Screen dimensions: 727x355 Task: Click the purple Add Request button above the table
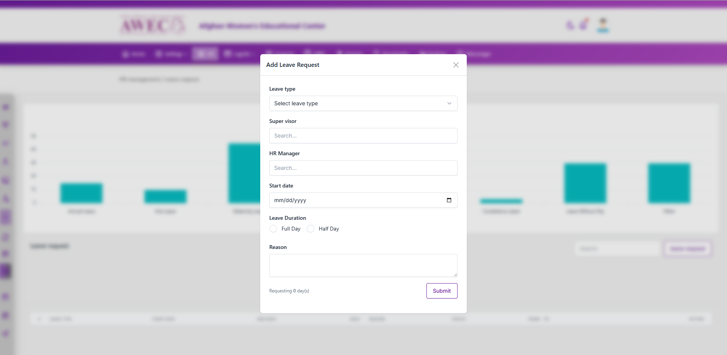pyautogui.click(x=687, y=249)
